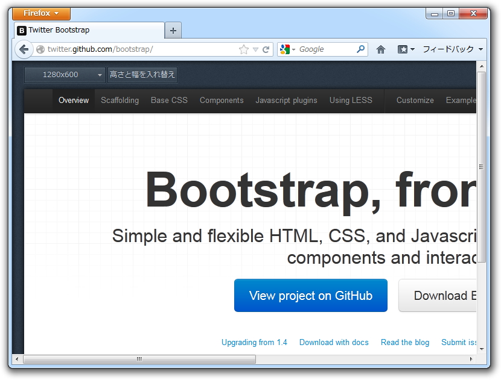This screenshot has height=380, width=501.
Task: Open the Base CSS nav item
Action: [x=170, y=101]
